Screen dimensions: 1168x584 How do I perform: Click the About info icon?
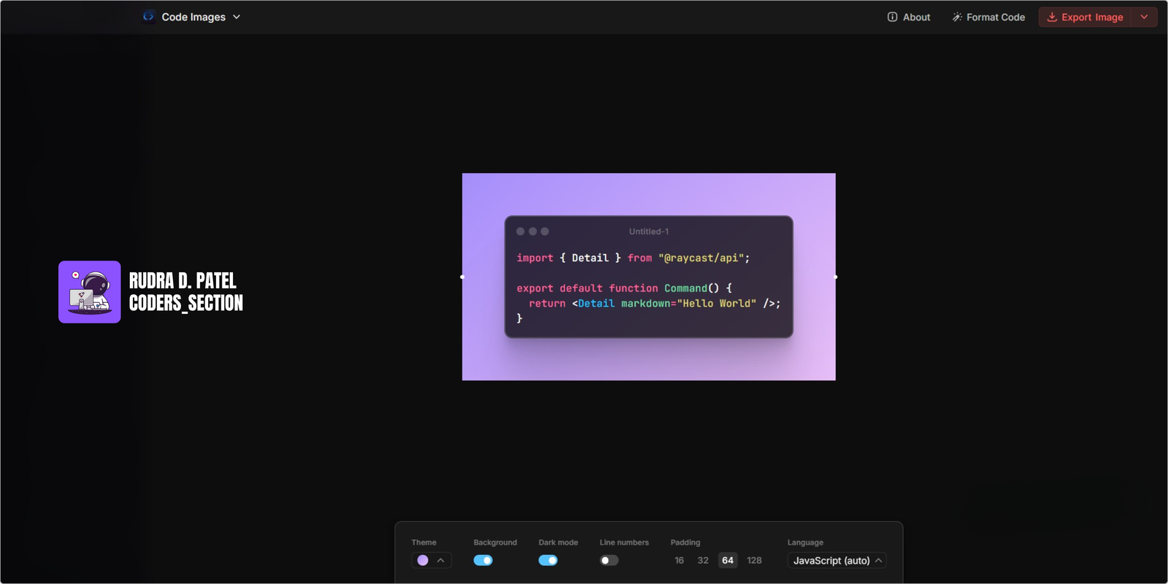[892, 17]
